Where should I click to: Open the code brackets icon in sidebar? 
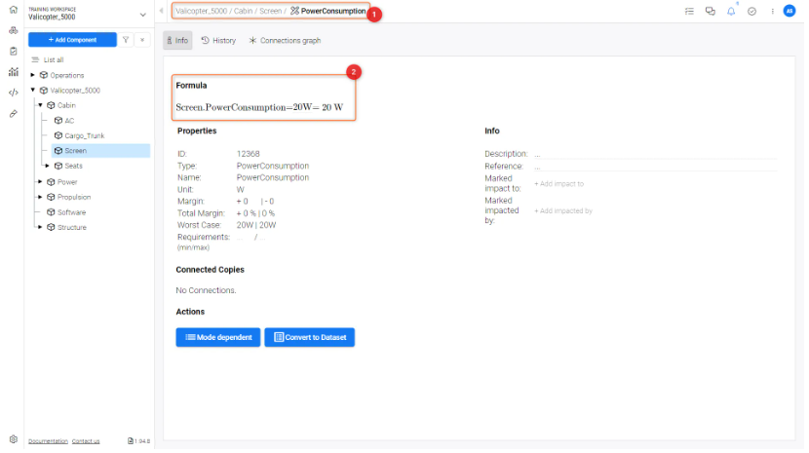coord(14,93)
